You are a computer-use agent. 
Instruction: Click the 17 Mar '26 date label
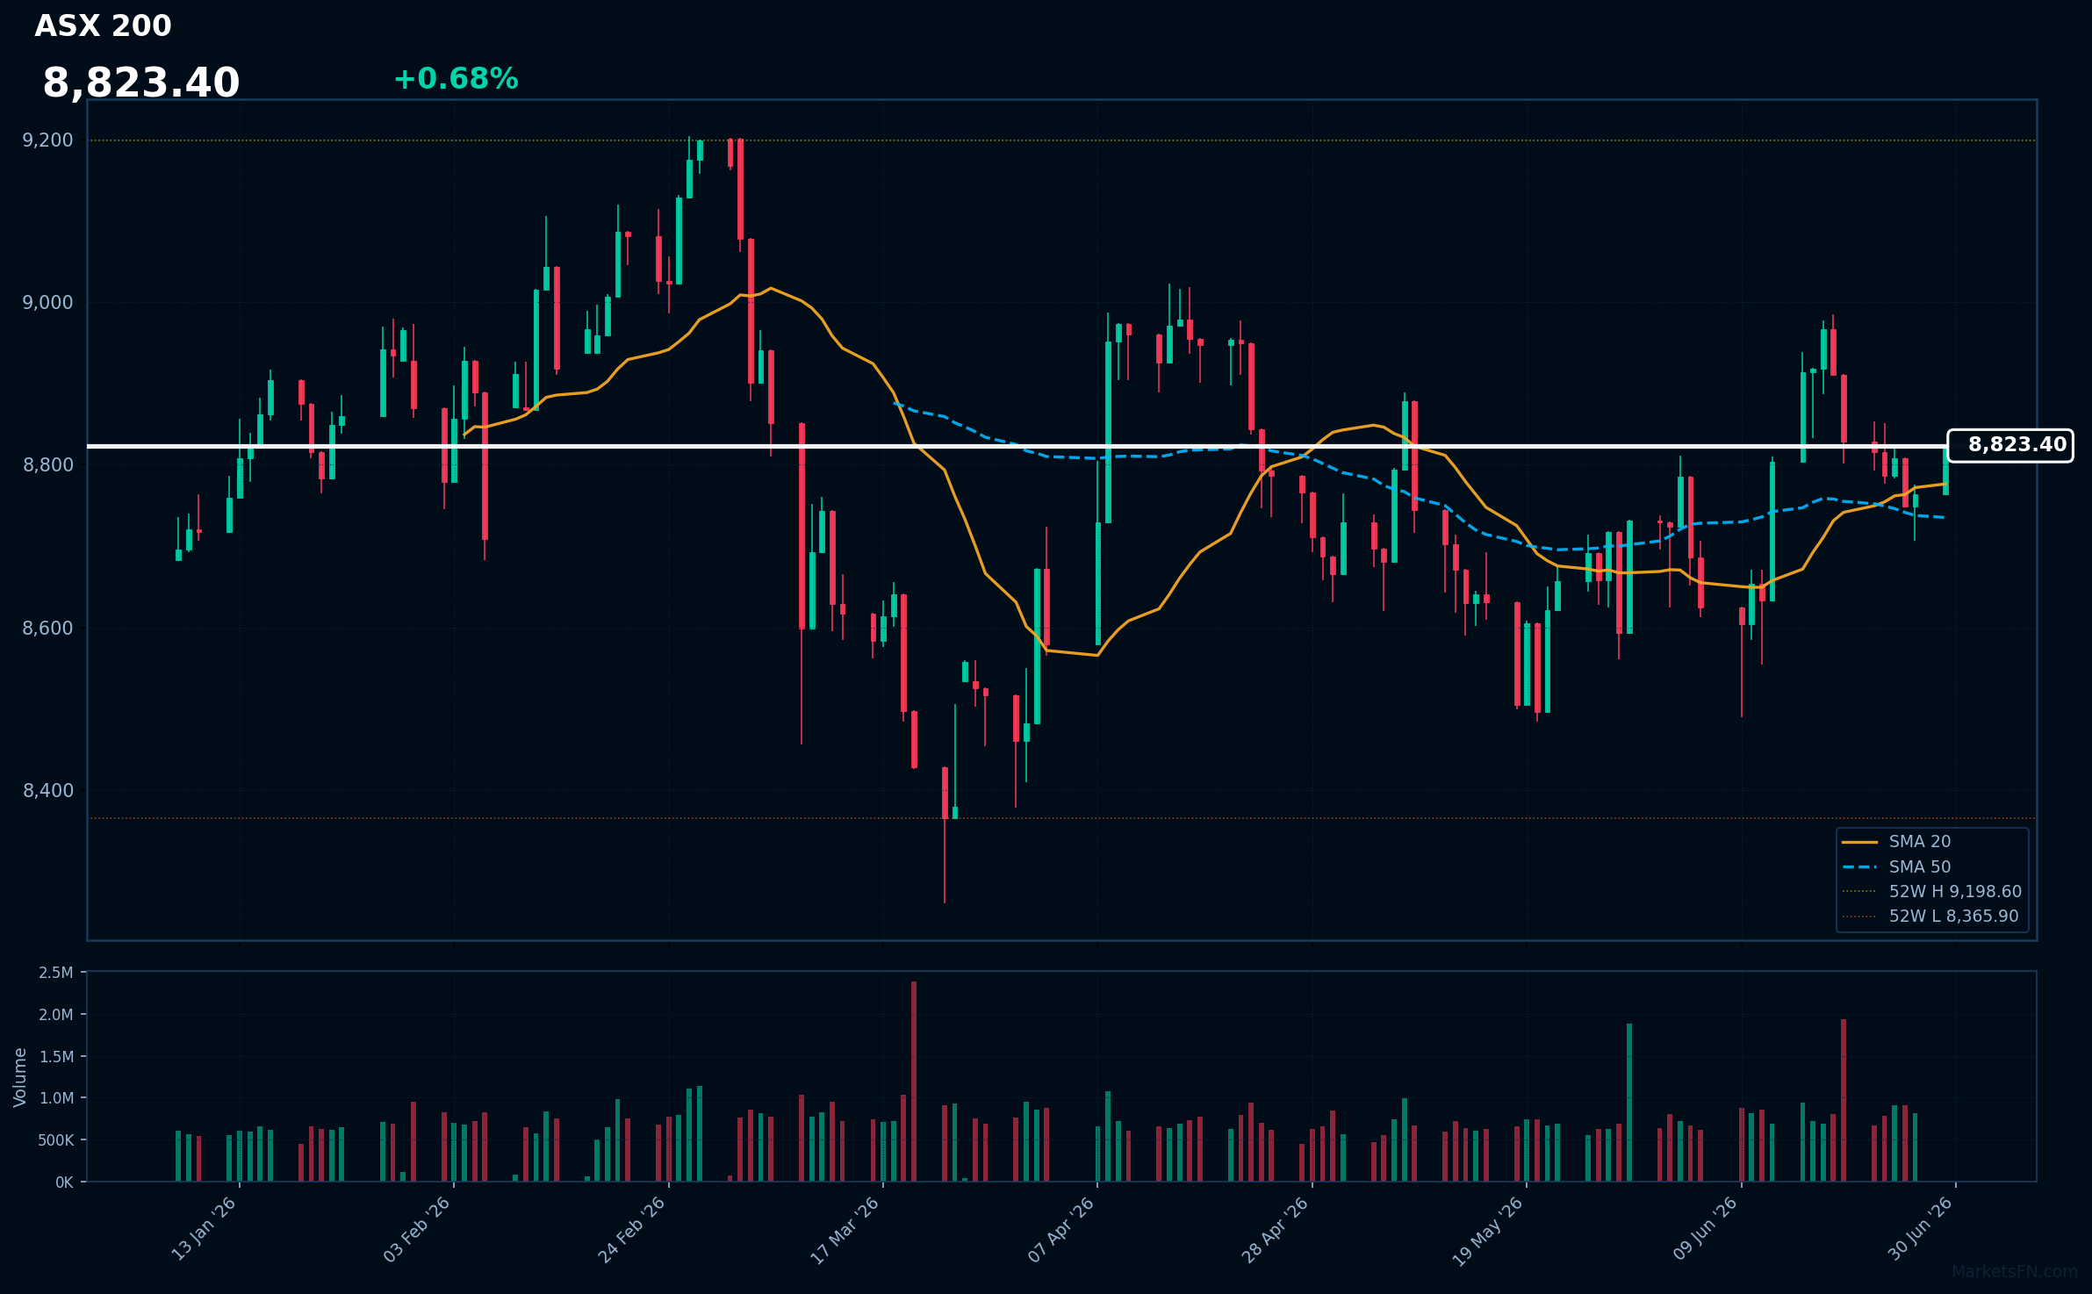tap(845, 1231)
